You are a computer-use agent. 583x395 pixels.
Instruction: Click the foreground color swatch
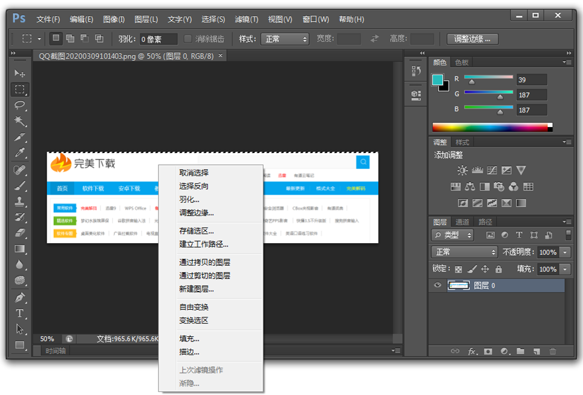click(x=437, y=80)
